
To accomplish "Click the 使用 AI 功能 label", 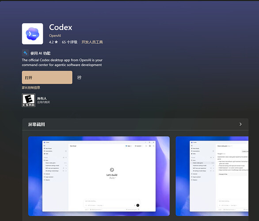I will coord(41,53).
